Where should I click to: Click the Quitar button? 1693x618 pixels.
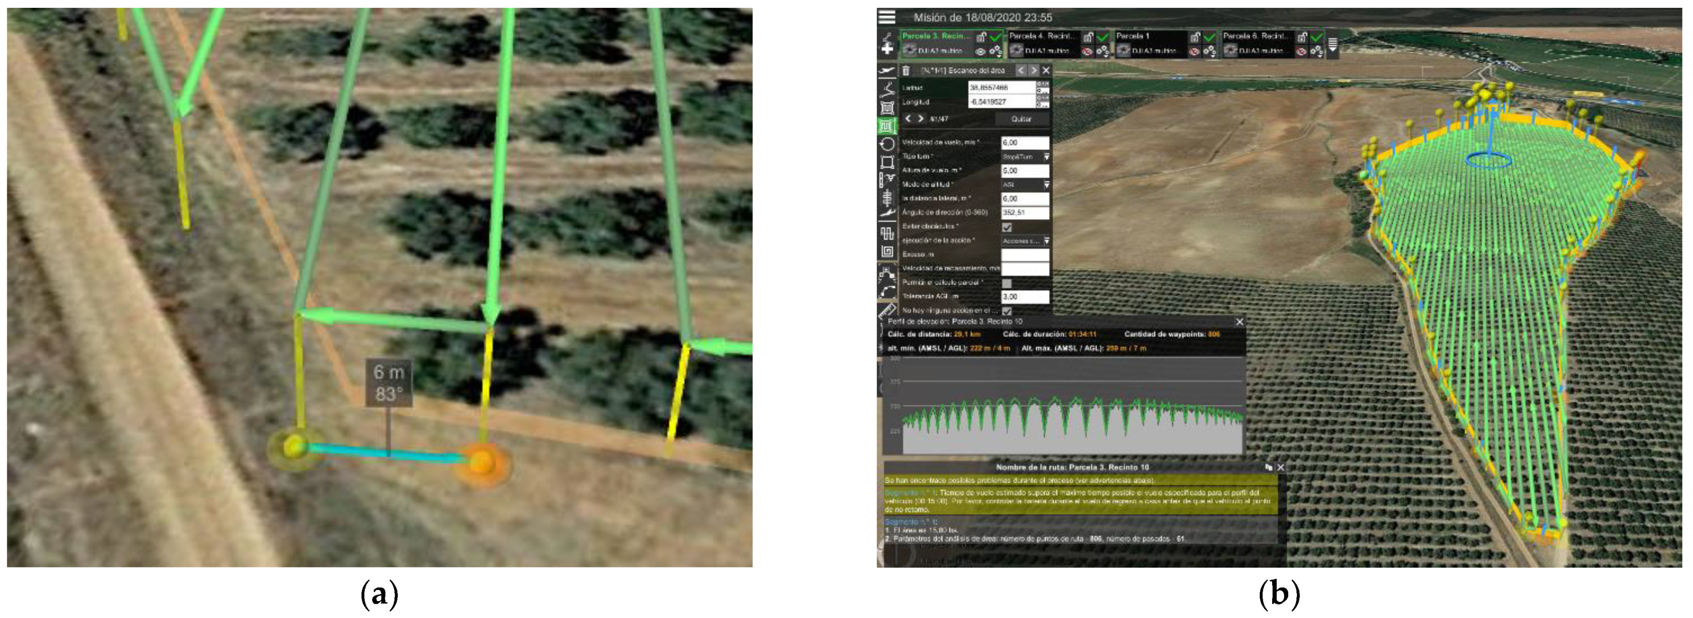[x=1022, y=119]
